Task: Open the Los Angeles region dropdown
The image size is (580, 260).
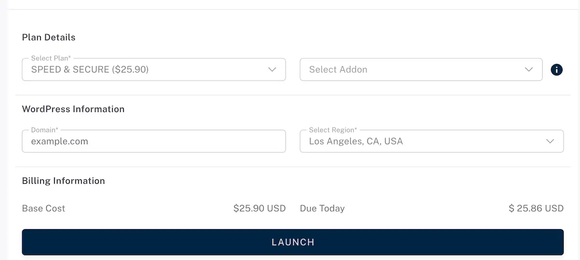Action: 432,141
